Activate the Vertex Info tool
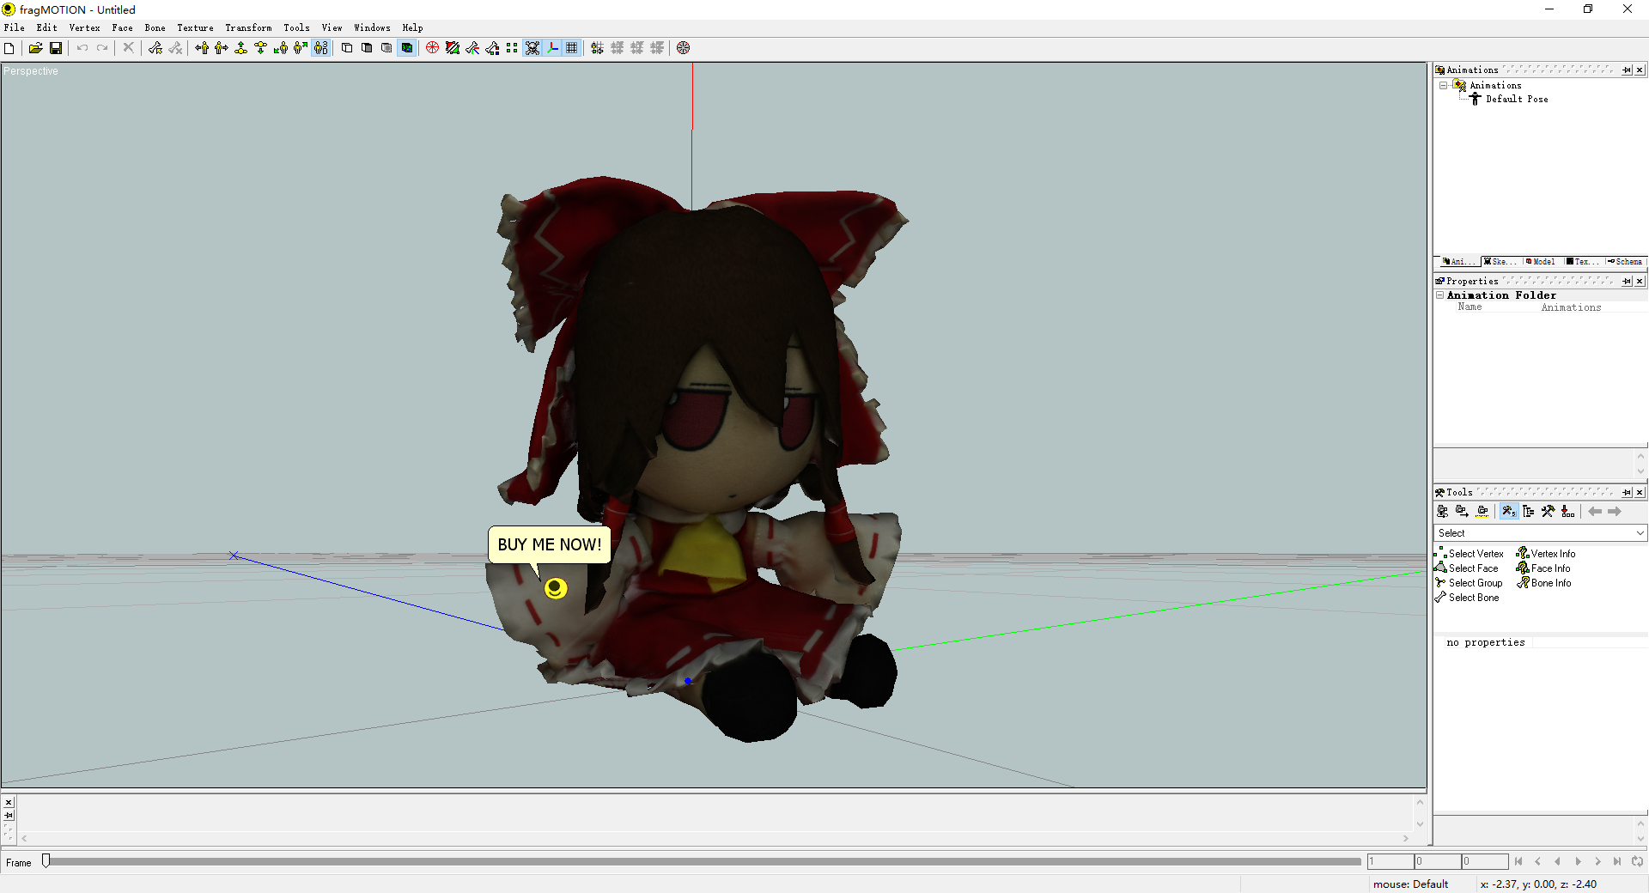Viewport: 1649px width, 893px height. [1546, 554]
